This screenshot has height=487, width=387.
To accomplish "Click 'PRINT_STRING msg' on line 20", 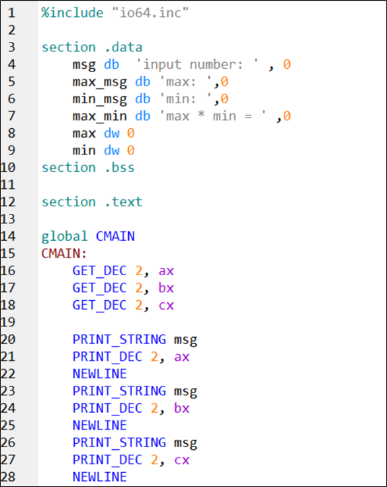I will click(x=135, y=339).
